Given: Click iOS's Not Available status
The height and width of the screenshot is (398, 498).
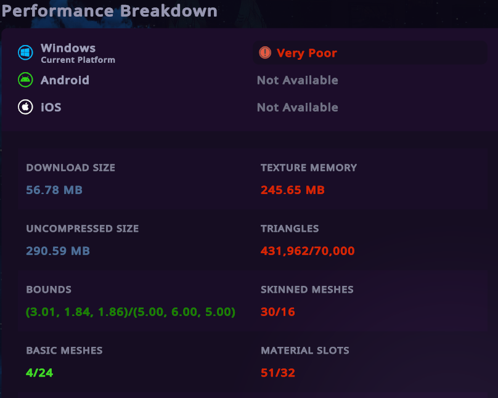Looking at the screenshot, I should [297, 107].
